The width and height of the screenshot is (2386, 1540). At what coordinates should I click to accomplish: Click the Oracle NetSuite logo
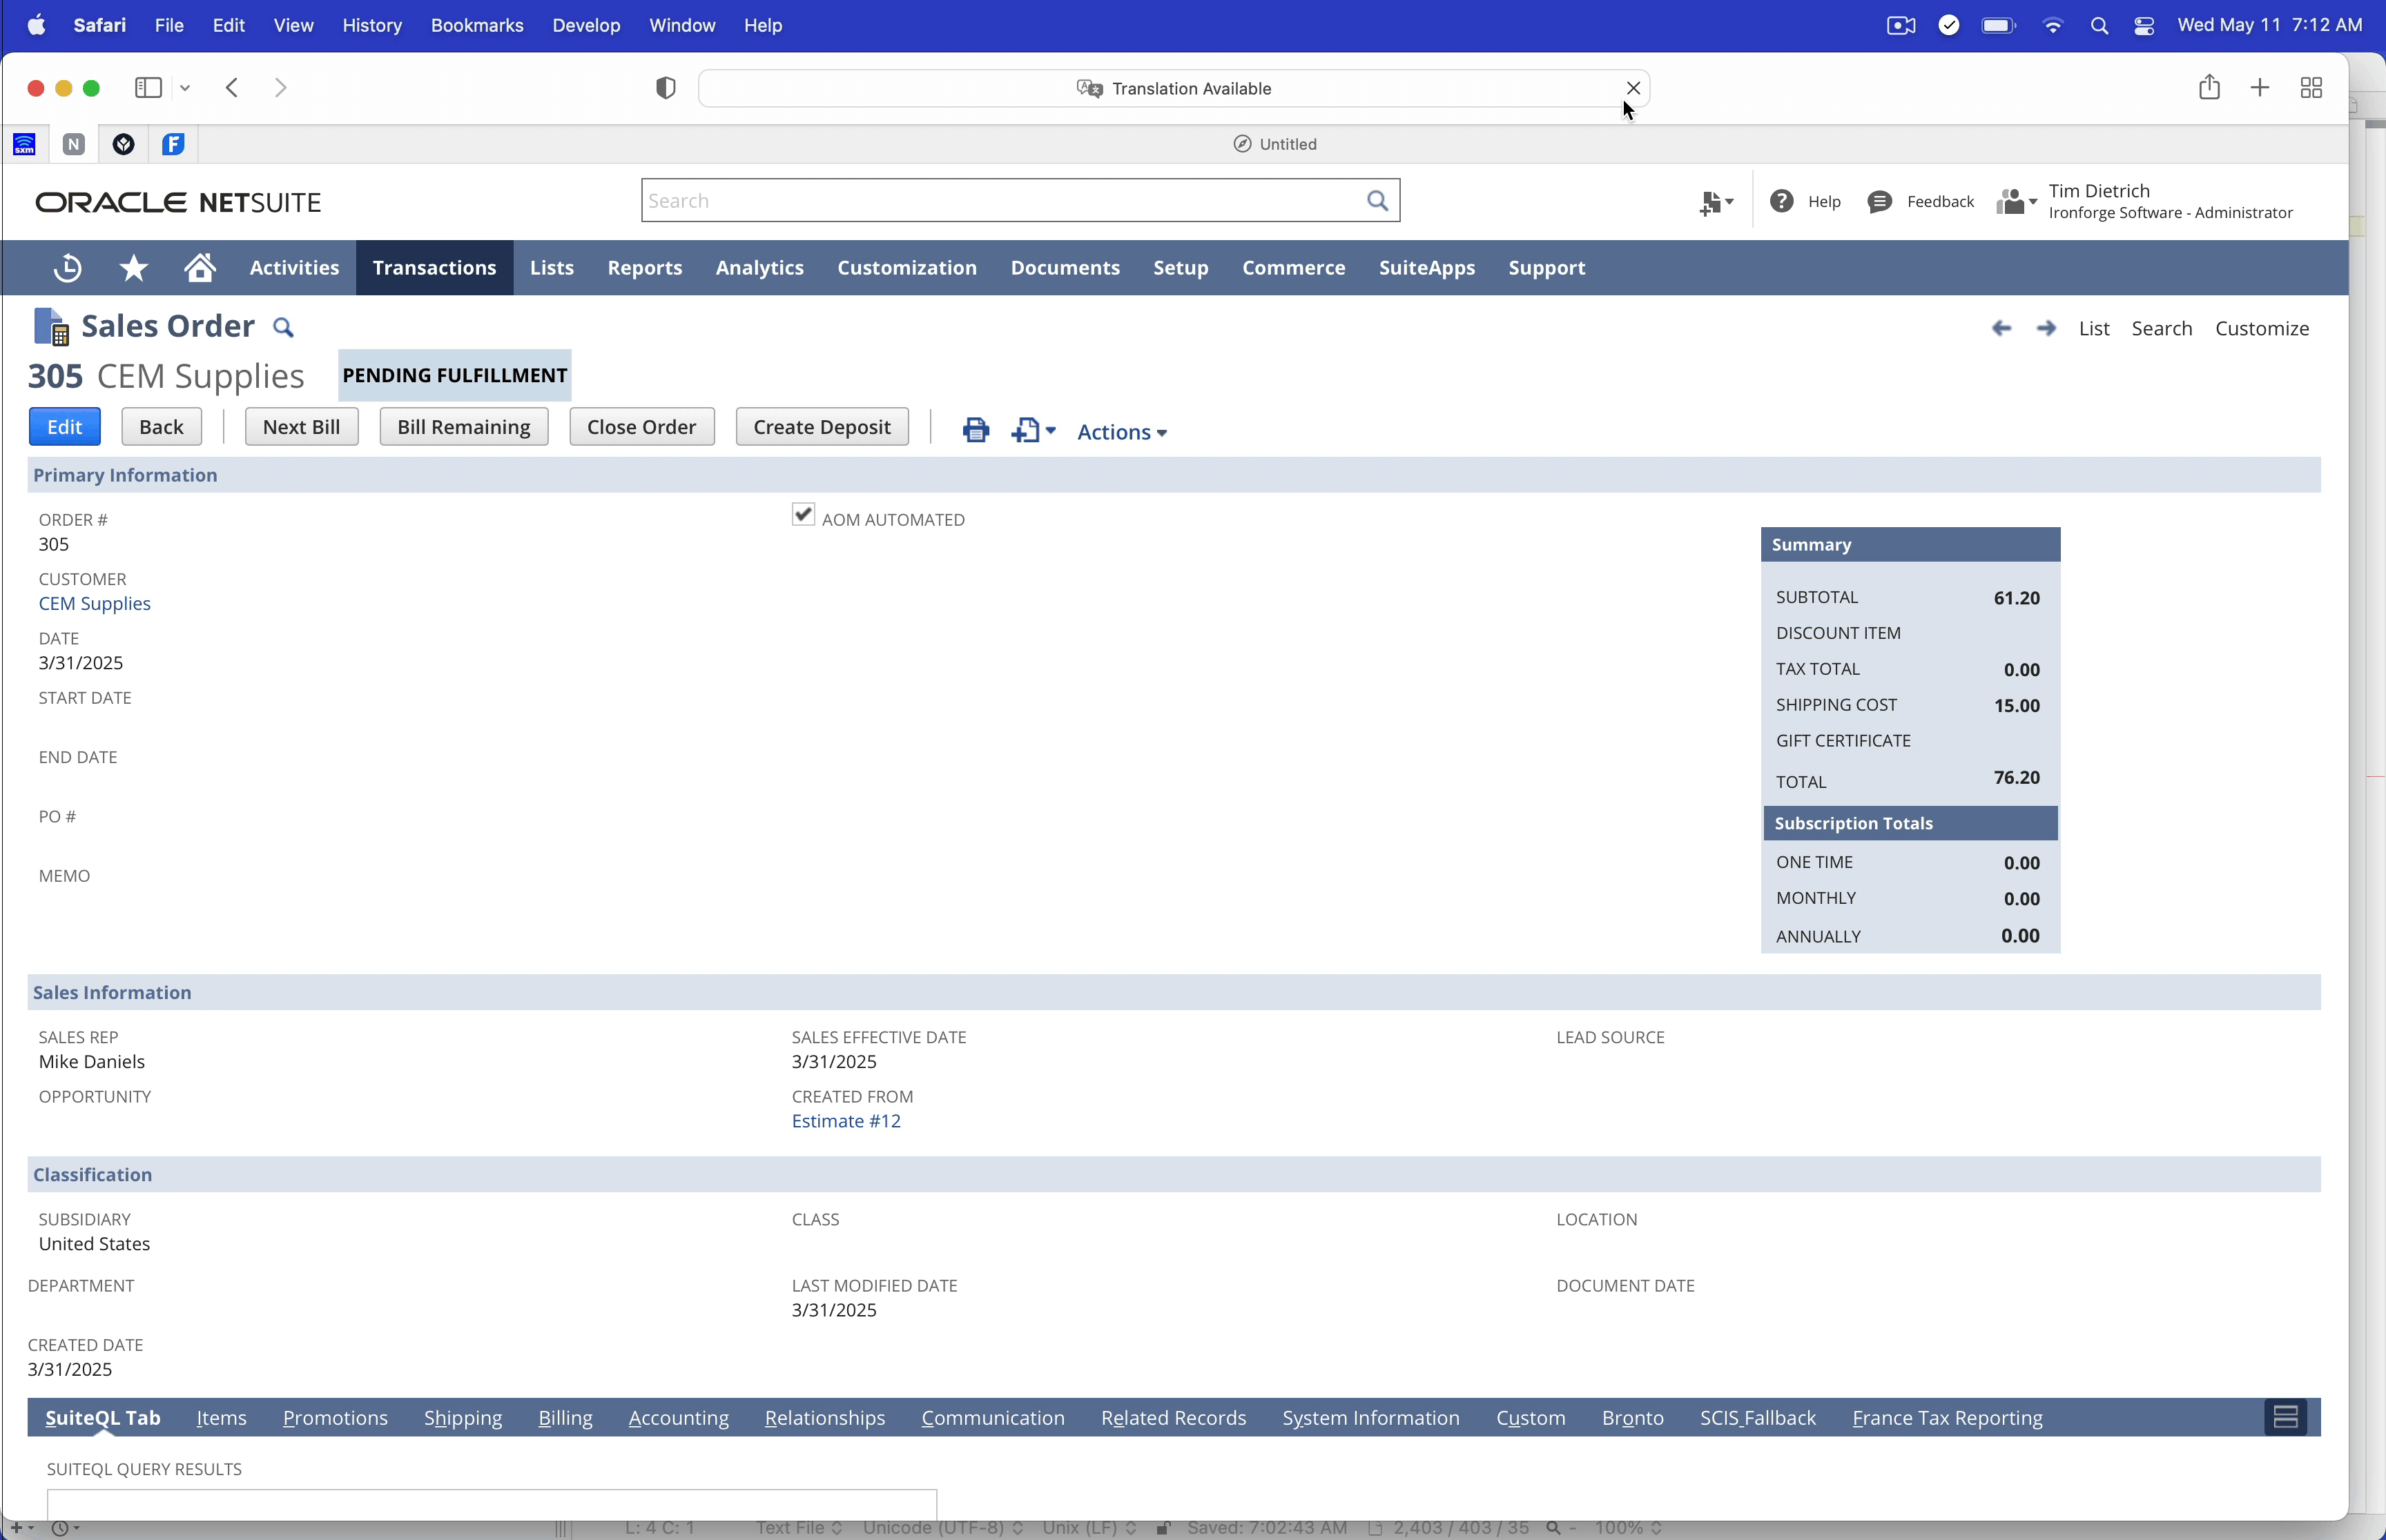point(178,202)
